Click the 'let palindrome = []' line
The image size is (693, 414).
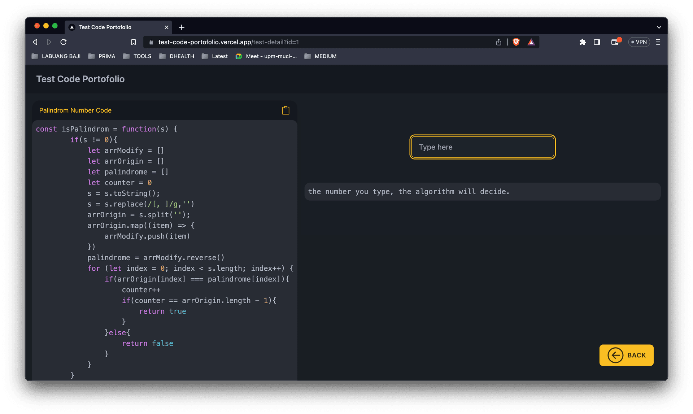pos(128,172)
